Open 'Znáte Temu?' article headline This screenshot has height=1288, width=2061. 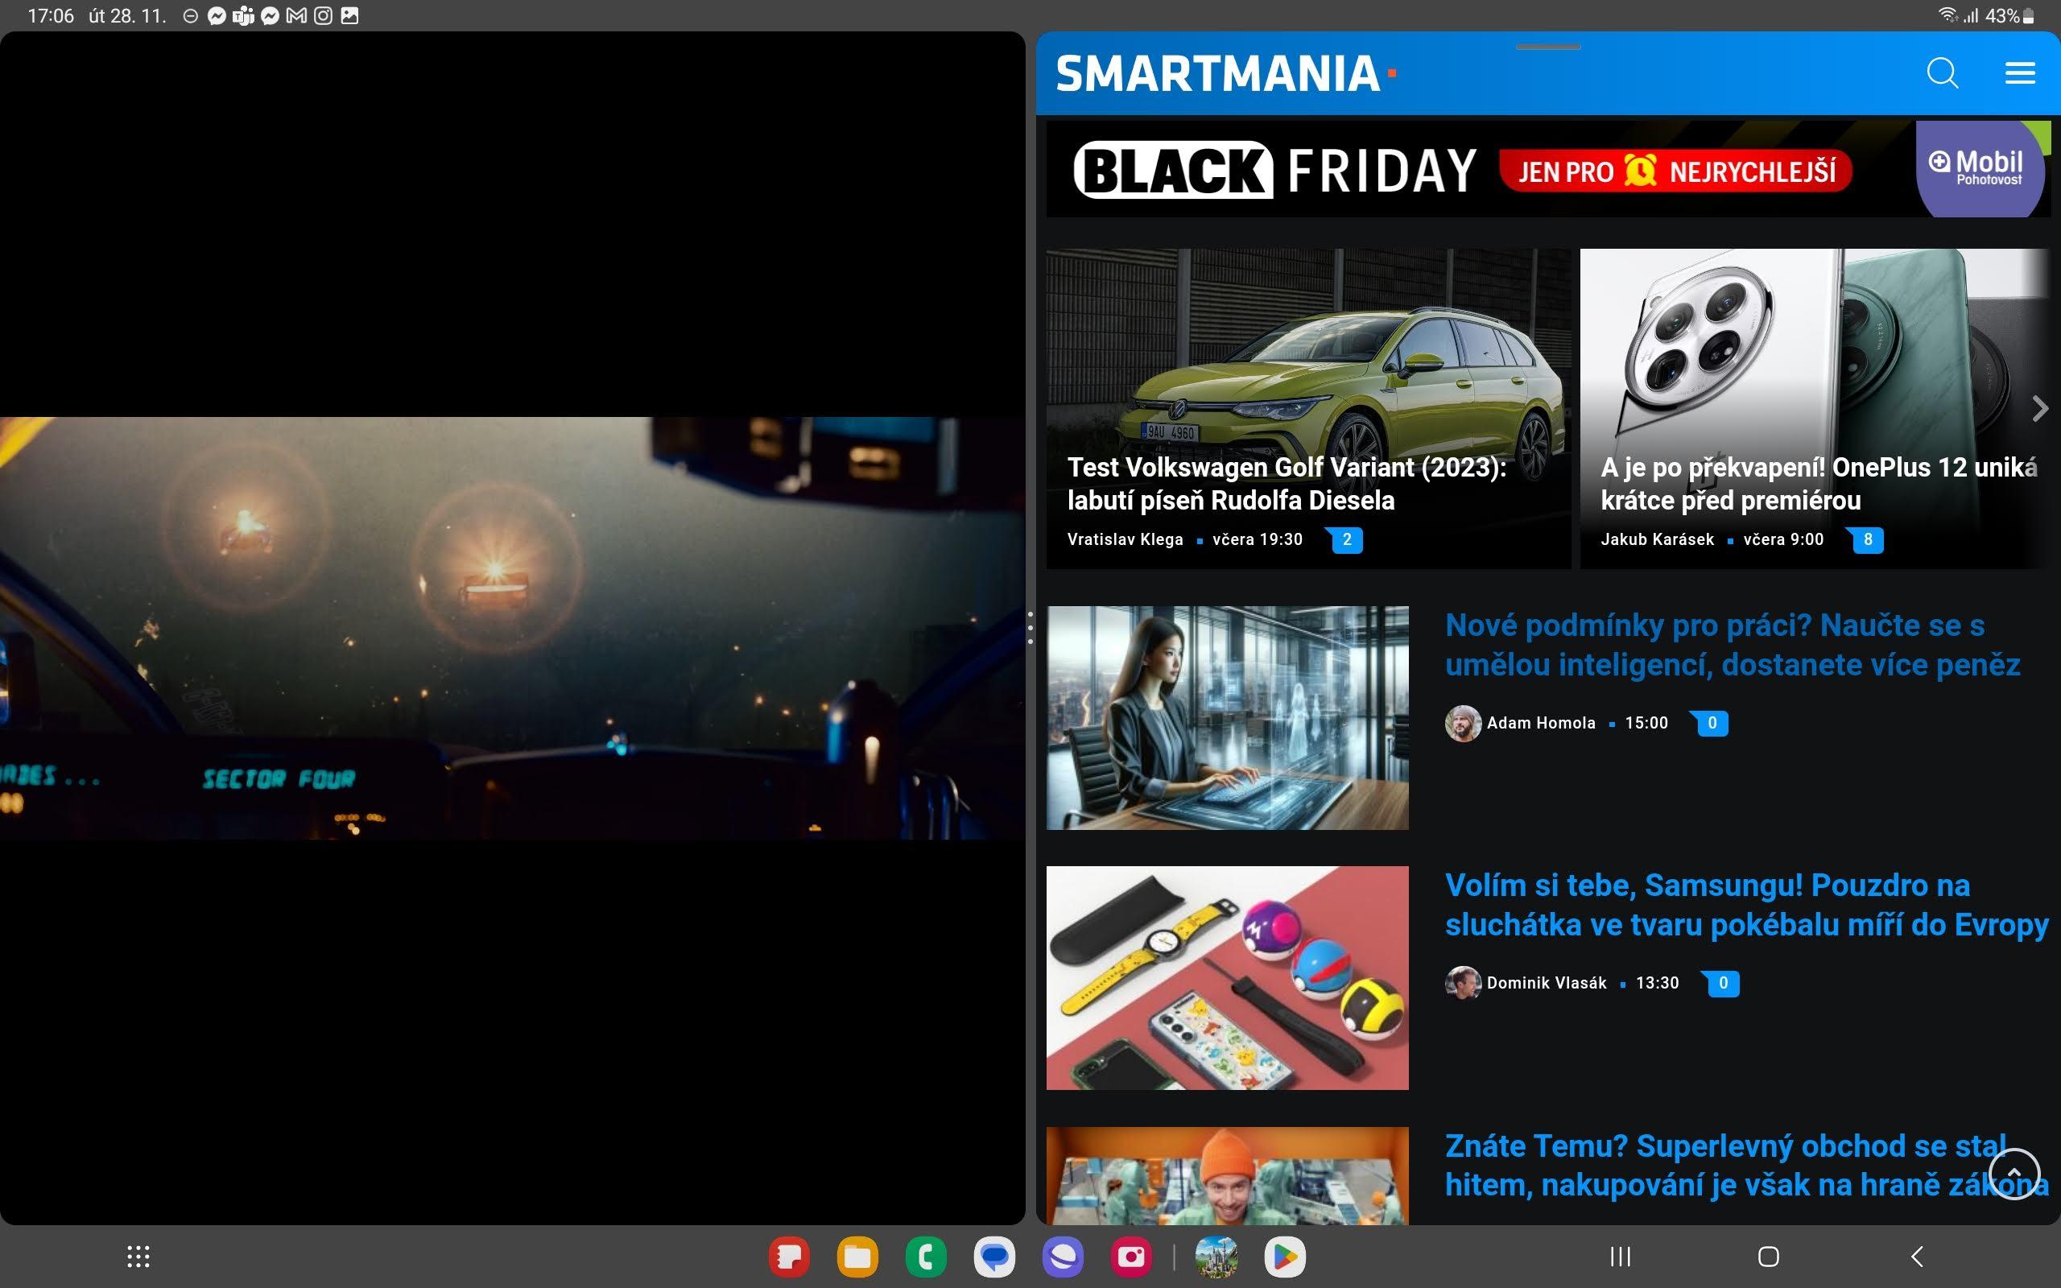click(x=1747, y=1166)
